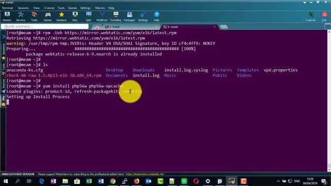Open the View menu
This screenshot has width=331, height=186.
37,8
